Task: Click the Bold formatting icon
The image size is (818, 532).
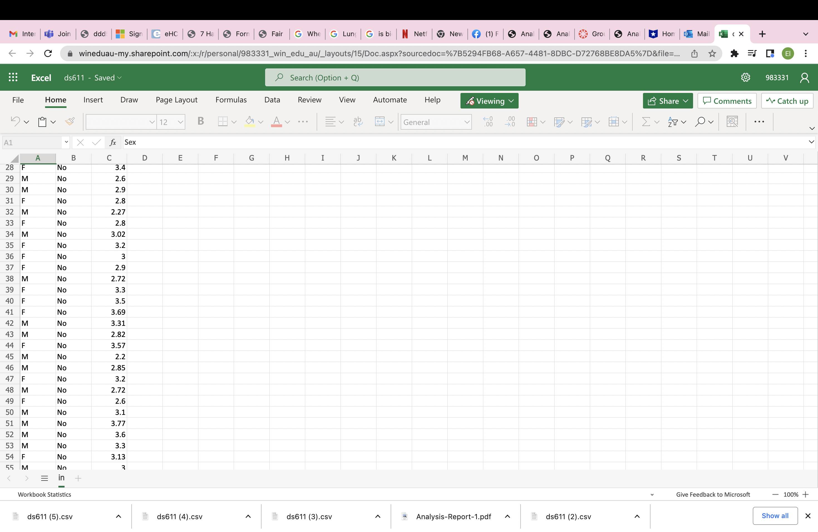Action: (x=200, y=121)
